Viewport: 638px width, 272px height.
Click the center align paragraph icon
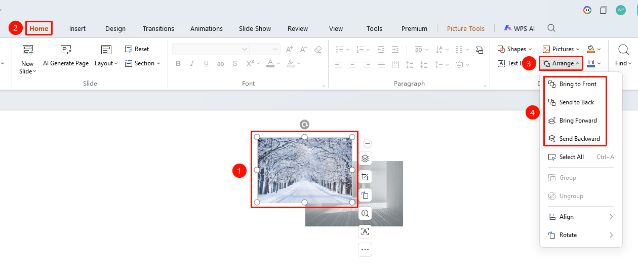(353, 65)
